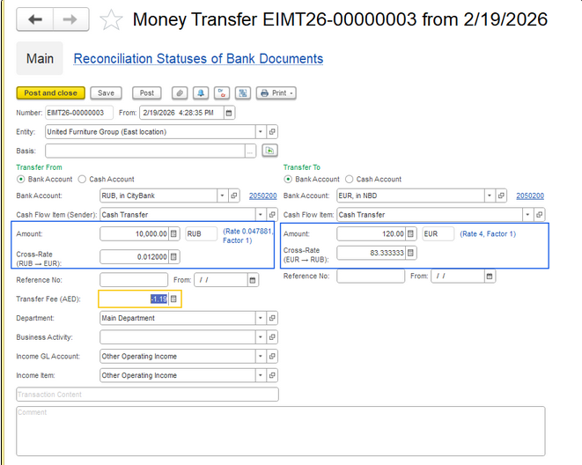Screen dimensions: 582x465
Task: Open calendar picker for the From date
Action: click(x=229, y=113)
